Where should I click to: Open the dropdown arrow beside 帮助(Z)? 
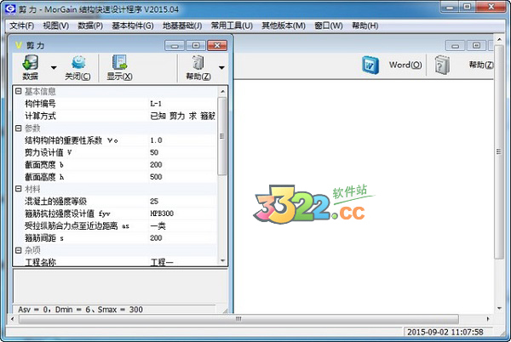(221, 68)
